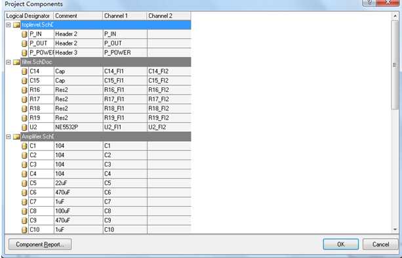
Task: Click the component icon beside C1
Action: point(24,146)
